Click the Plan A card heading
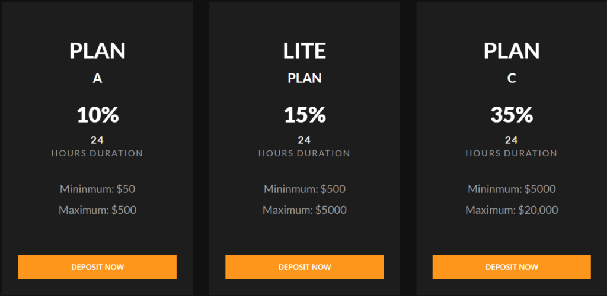The height and width of the screenshot is (296, 607). [97, 51]
